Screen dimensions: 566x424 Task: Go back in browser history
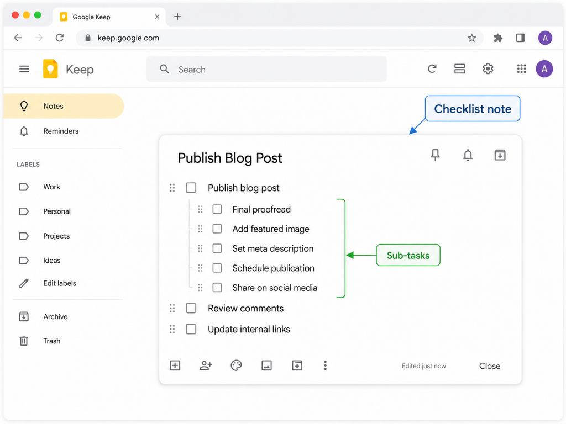point(18,38)
